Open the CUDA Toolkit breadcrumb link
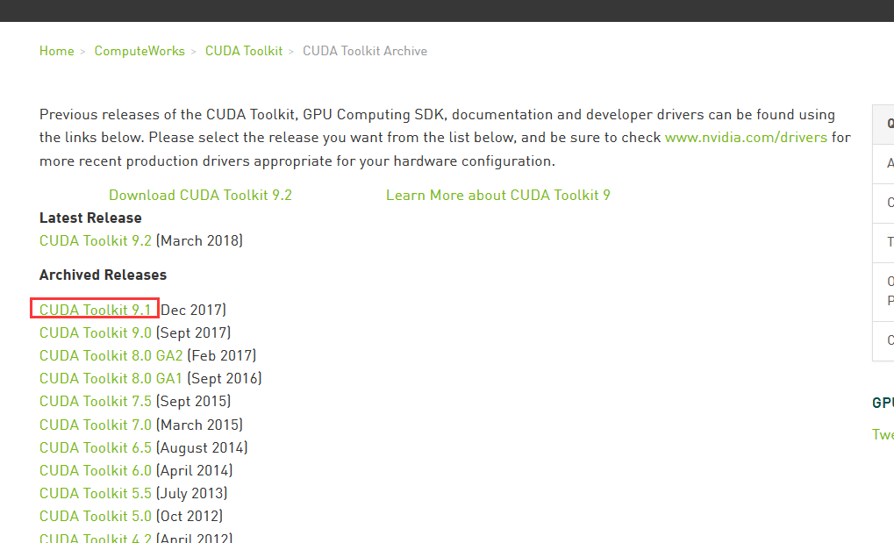Viewport: 894px width, 543px height. click(244, 51)
